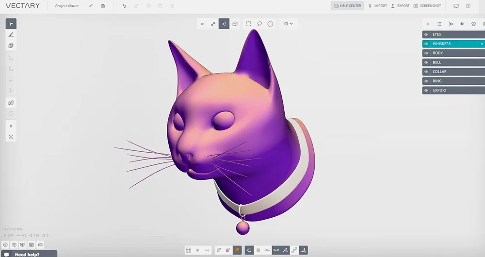Choose the rectangular marquee selection tool
The width and height of the screenshot is (485, 257).
tap(248, 24)
